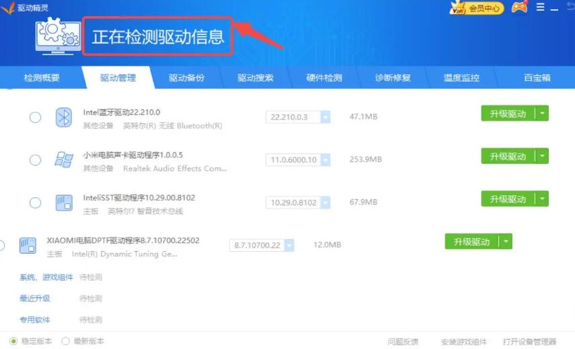Viewport: 575px width, 349px height.
Task: Open the 安装游戏组件 link
Action: pyautogui.click(x=464, y=342)
